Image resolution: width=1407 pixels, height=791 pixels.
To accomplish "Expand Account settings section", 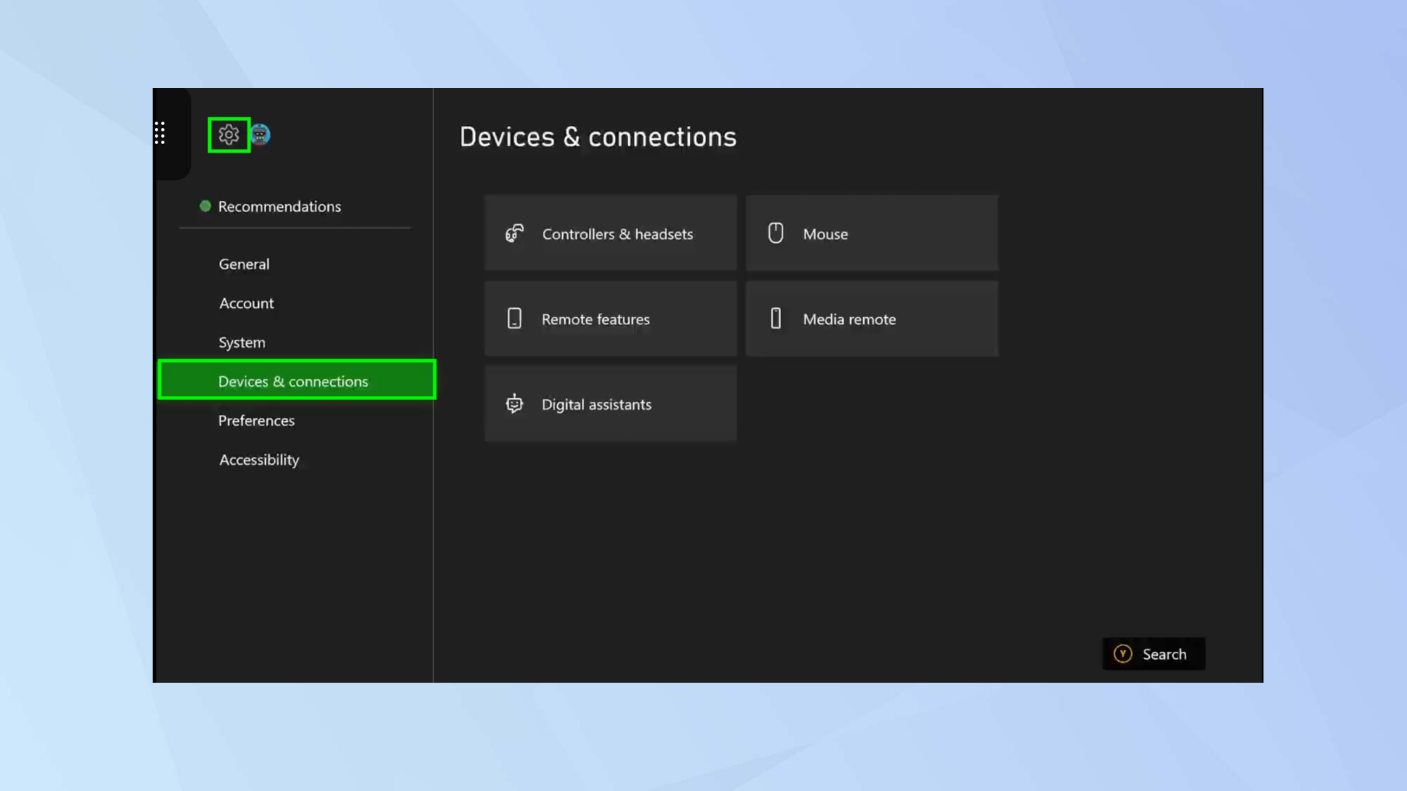I will [246, 302].
